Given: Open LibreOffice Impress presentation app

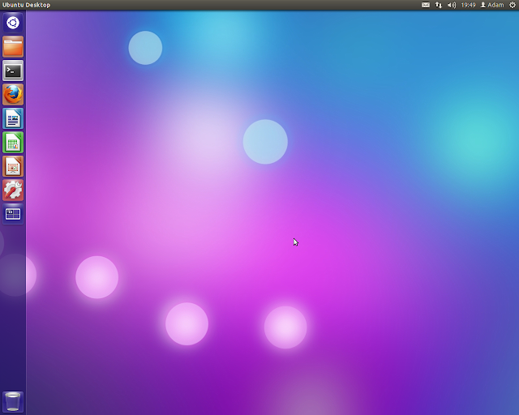Looking at the screenshot, I should pyautogui.click(x=13, y=166).
